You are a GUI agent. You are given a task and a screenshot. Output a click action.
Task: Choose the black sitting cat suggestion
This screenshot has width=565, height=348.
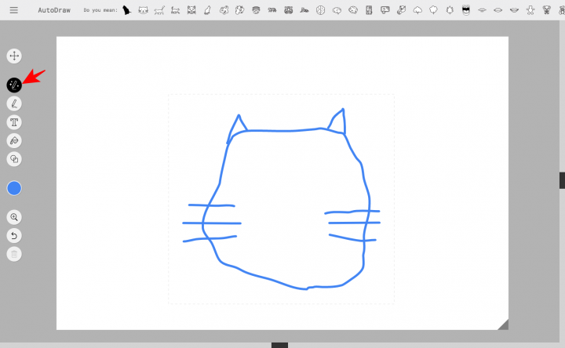pyautogui.click(x=126, y=10)
